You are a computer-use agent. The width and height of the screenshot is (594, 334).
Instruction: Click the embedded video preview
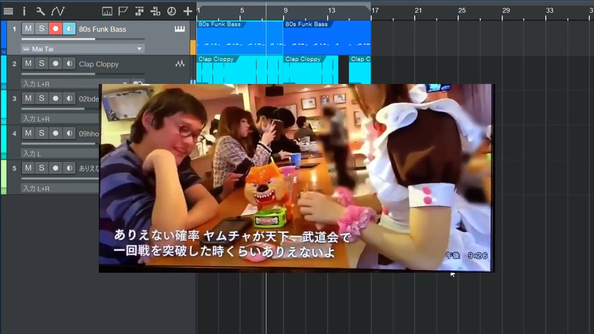pos(296,178)
